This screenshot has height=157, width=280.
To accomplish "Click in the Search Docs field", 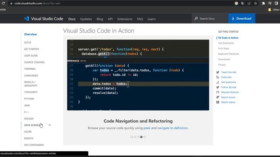I will click(x=210, y=18).
